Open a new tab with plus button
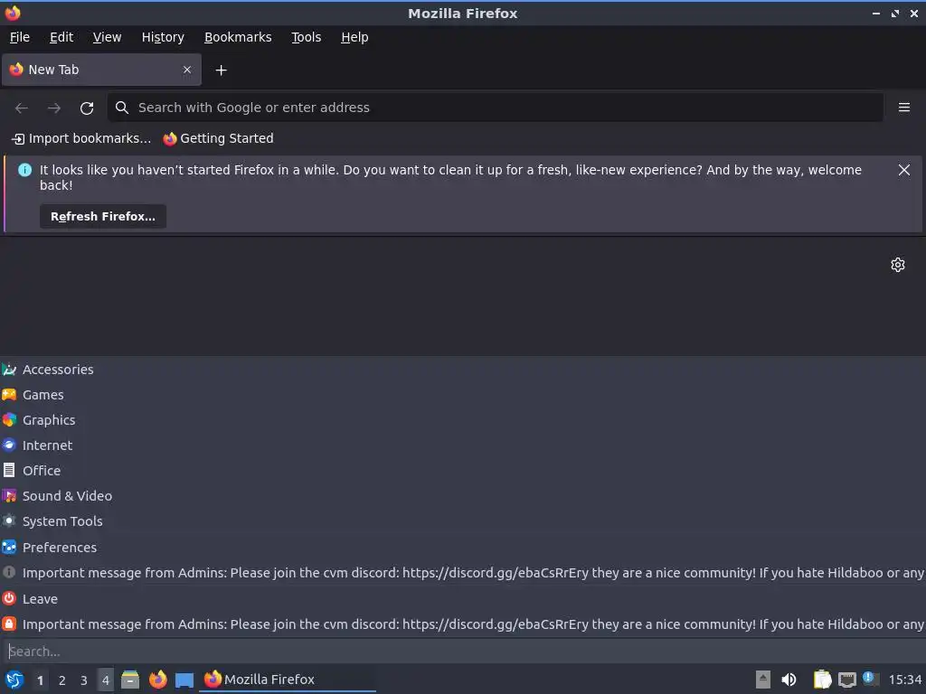This screenshot has height=694, width=926. (221, 70)
